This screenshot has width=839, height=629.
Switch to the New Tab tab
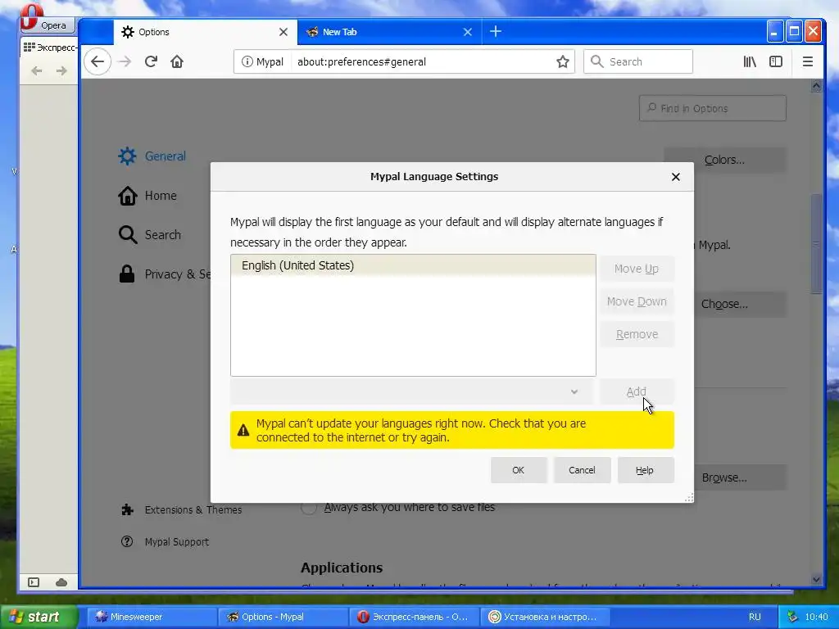coord(389,32)
